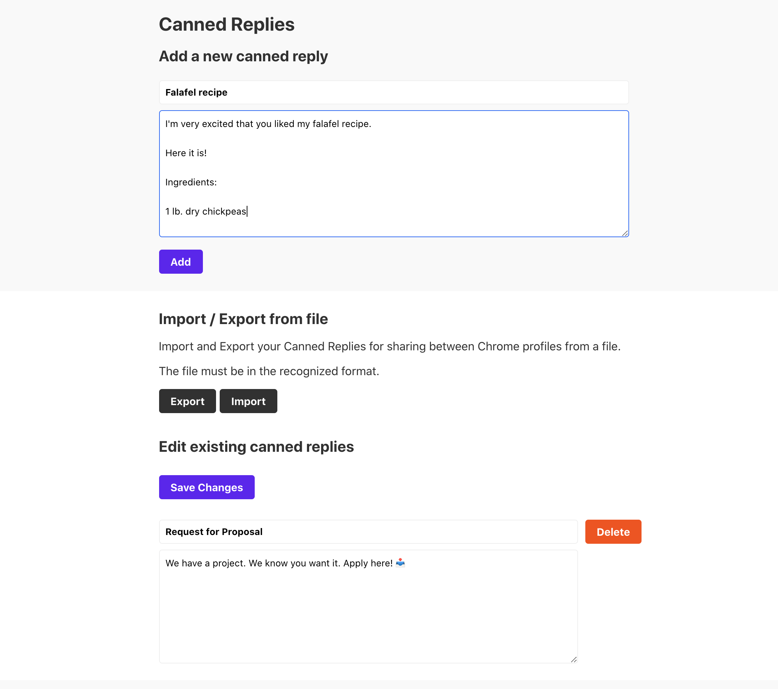The width and height of the screenshot is (778, 689).
Task: Click the 'file must be in recognized format' text
Action: [x=269, y=371]
